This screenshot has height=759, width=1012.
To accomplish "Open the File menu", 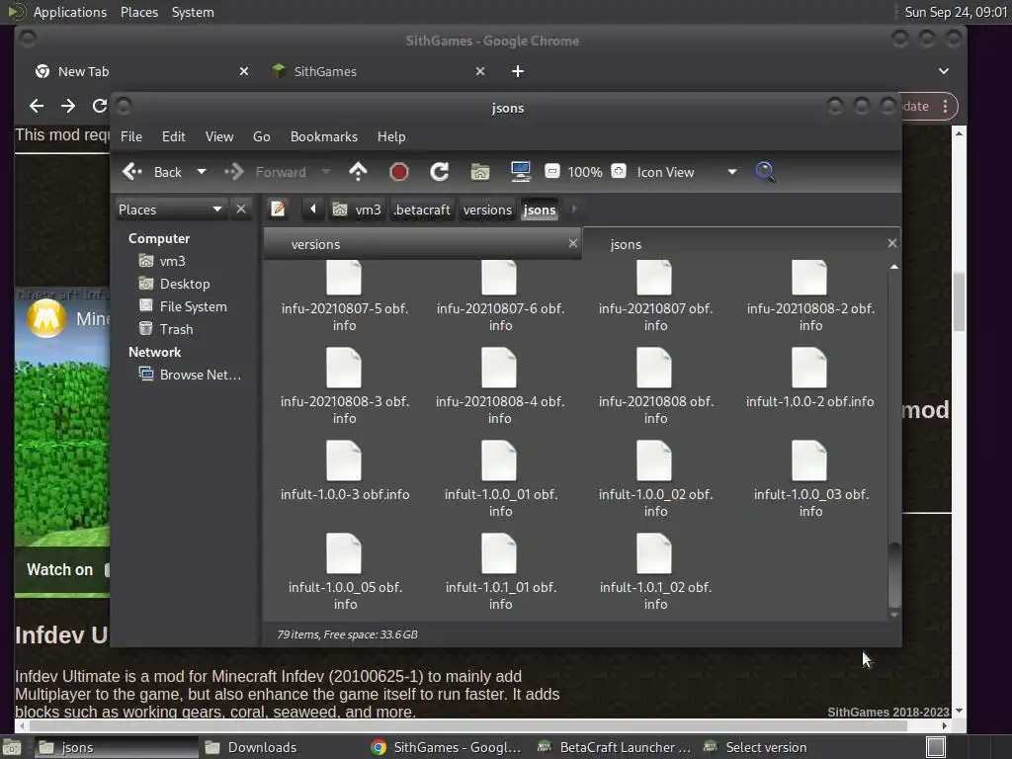I will point(131,136).
